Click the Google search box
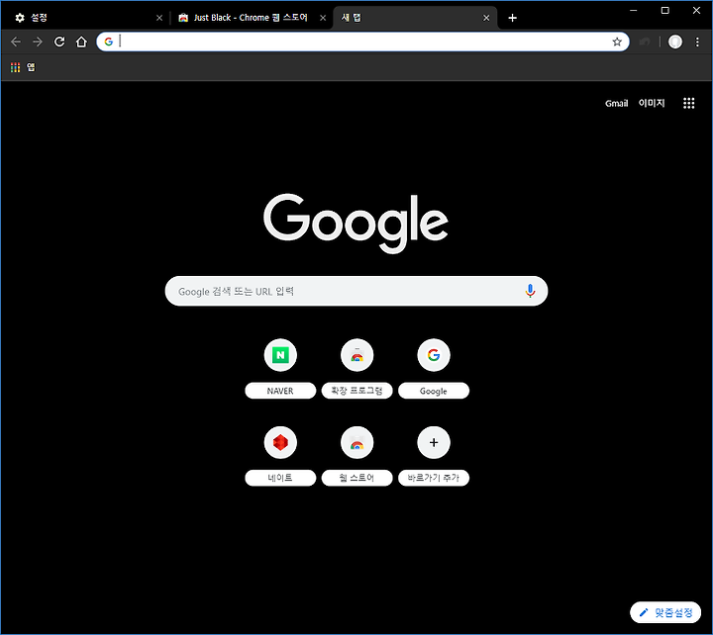713x635 pixels. 356,291
